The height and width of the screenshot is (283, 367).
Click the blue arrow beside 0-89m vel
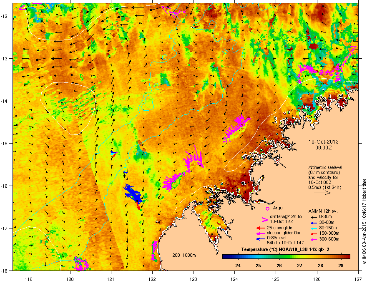(x=261, y=238)
